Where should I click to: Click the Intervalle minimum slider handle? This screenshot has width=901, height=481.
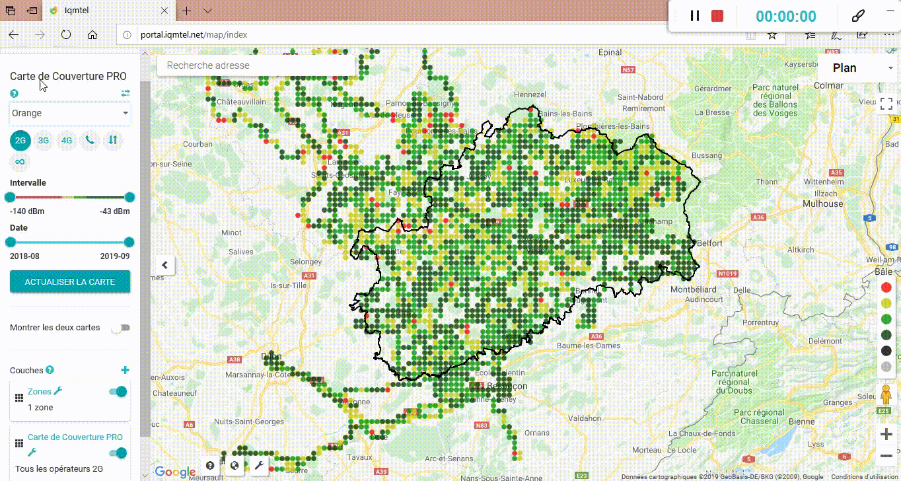click(x=10, y=197)
